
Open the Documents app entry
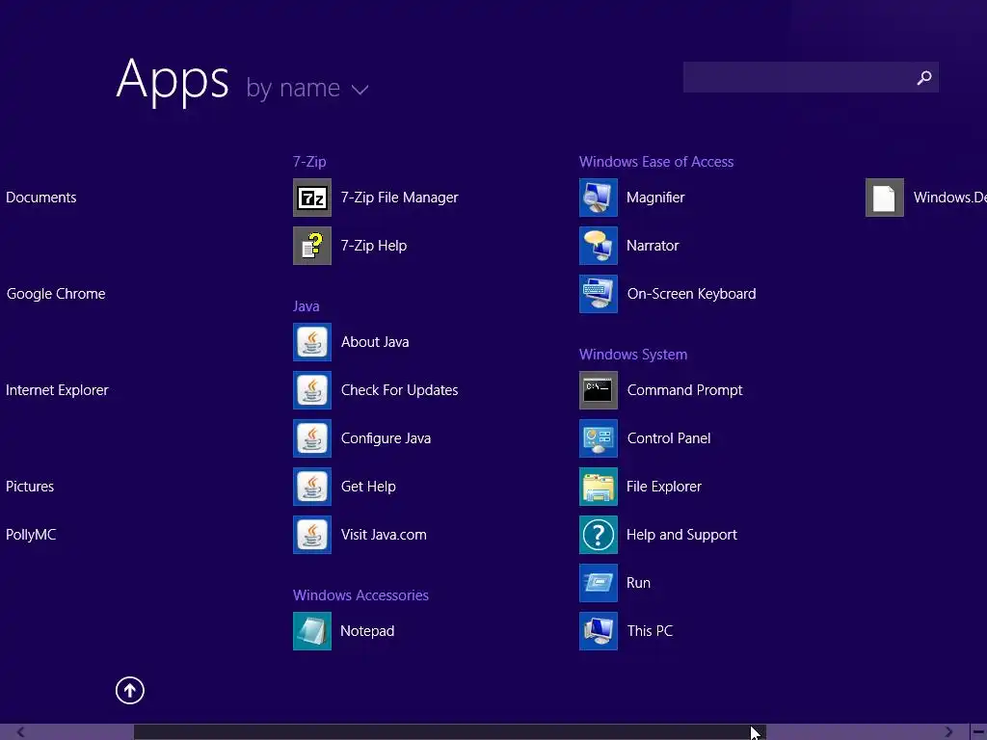point(40,198)
